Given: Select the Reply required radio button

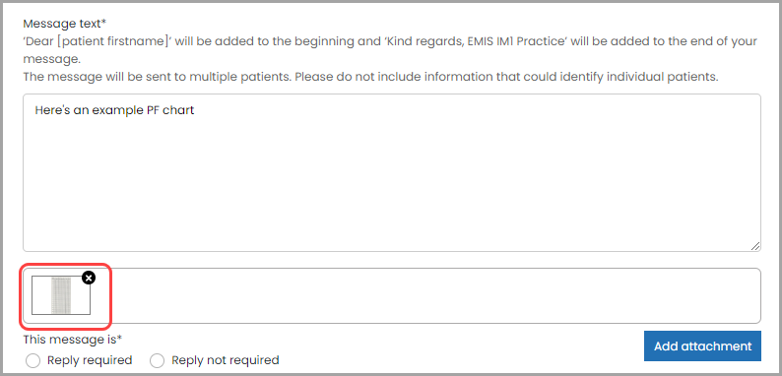Looking at the screenshot, I should pos(33,360).
